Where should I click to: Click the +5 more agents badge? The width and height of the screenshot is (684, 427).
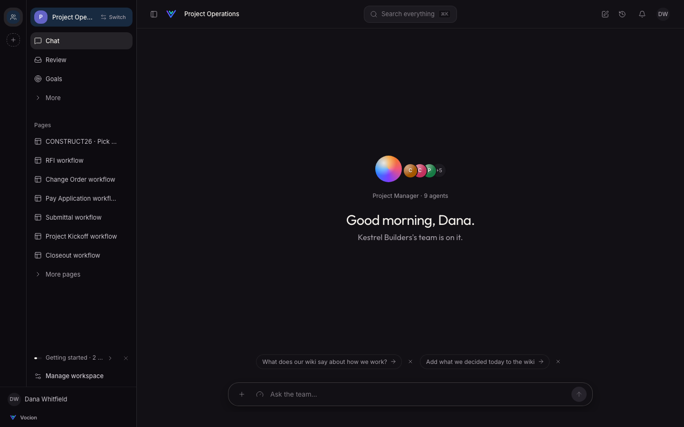(440, 170)
